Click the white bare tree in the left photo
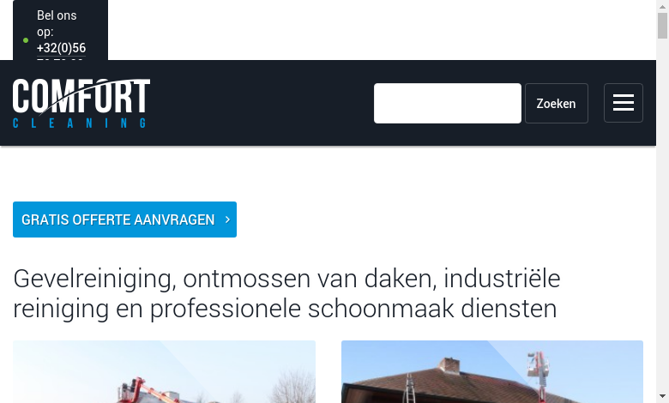The image size is (669, 403). pyautogui.click(x=293, y=388)
